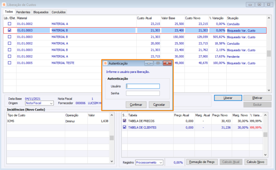This screenshot has height=170, width=276.
Task: Click the Senha password field
Action: (x=143, y=93)
